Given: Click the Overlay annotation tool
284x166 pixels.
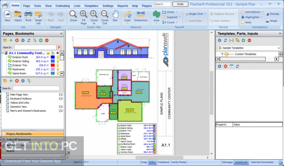Looking at the screenshot, I should pyautogui.click(x=272, y=14).
